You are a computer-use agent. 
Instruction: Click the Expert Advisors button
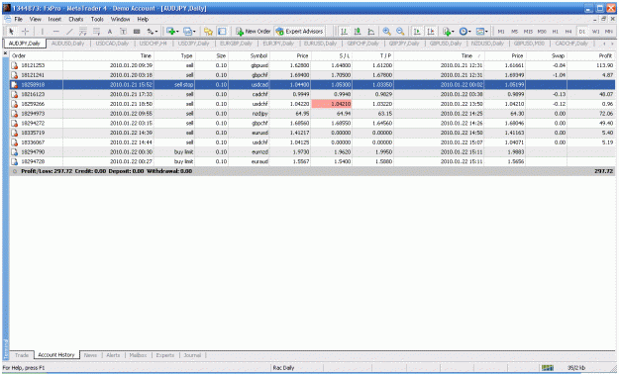pyautogui.click(x=299, y=32)
